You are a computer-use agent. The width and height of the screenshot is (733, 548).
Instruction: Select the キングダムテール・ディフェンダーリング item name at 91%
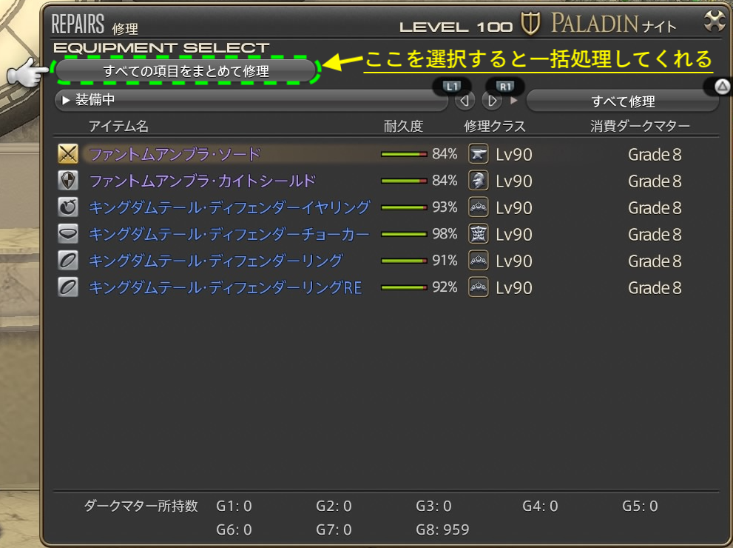pos(216,261)
